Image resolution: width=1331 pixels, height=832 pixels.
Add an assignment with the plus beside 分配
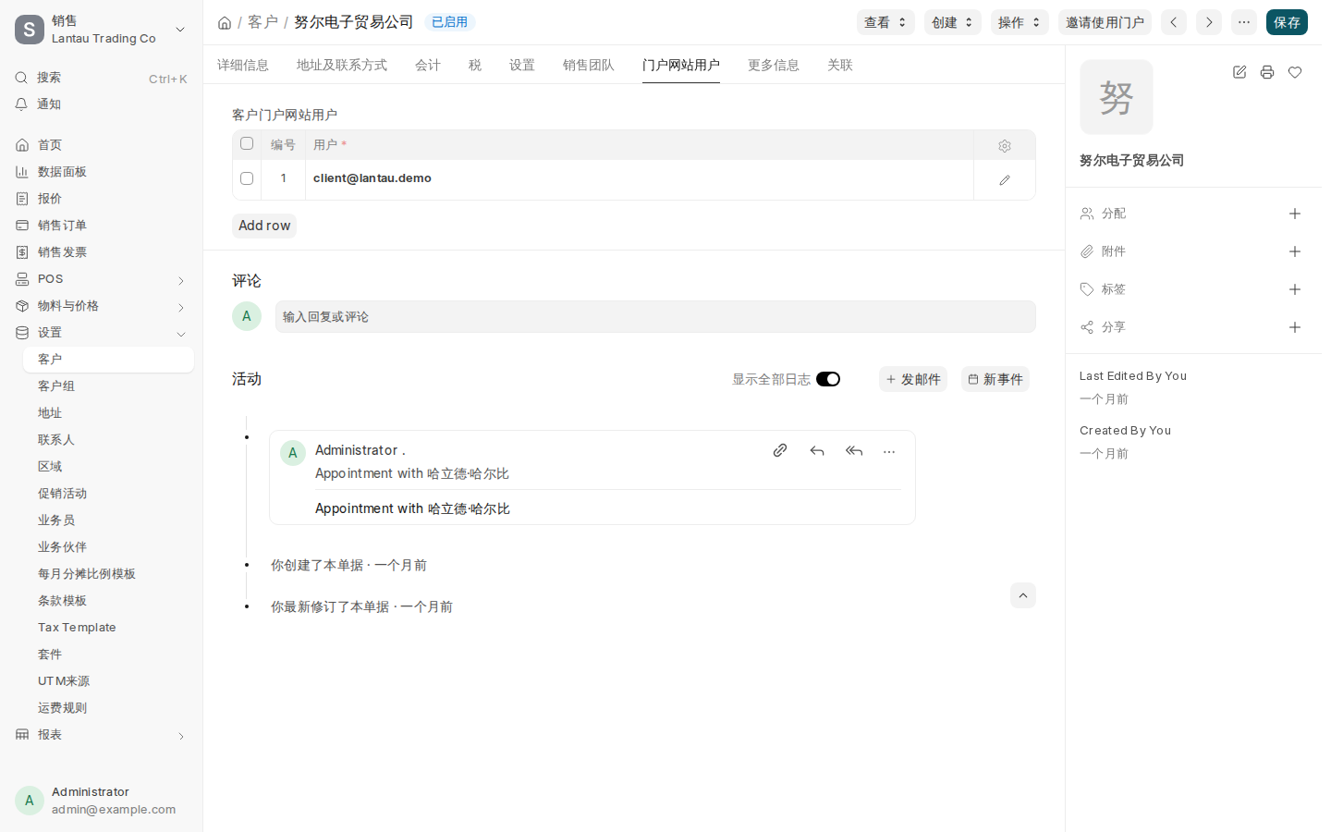click(1295, 214)
